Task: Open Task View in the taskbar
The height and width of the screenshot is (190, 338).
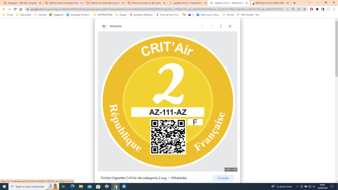Action: 64,186
